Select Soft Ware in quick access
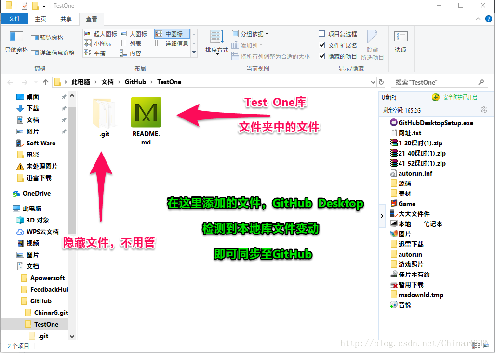495x353 pixels. tap(36, 143)
